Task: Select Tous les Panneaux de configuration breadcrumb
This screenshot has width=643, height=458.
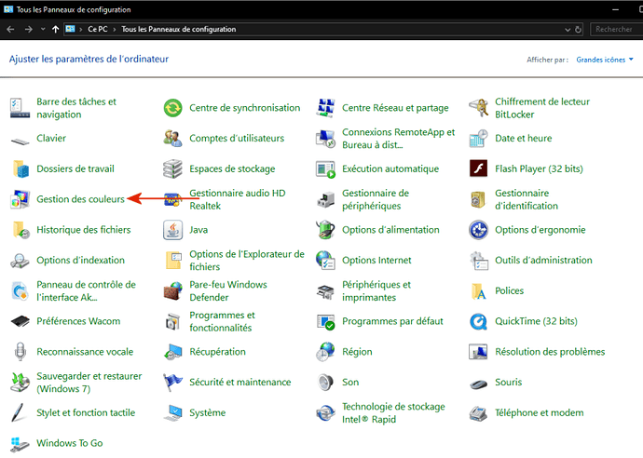Action: [x=178, y=29]
